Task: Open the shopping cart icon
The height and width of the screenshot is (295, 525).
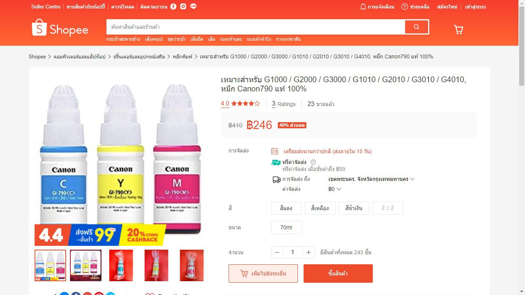Action: pyautogui.click(x=458, y=30)
